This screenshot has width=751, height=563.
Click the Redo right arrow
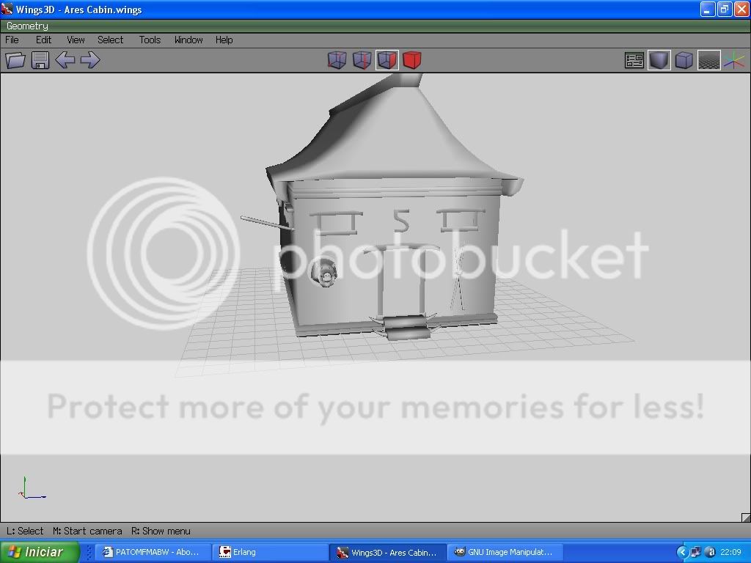tap(89, 60)
